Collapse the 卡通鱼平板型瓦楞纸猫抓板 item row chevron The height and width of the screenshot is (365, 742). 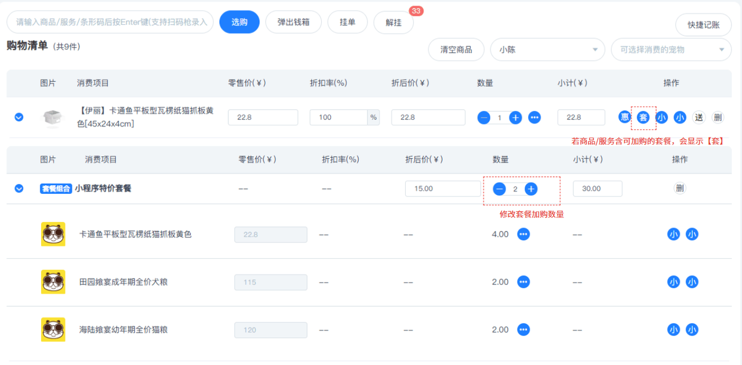click(19, 117)
